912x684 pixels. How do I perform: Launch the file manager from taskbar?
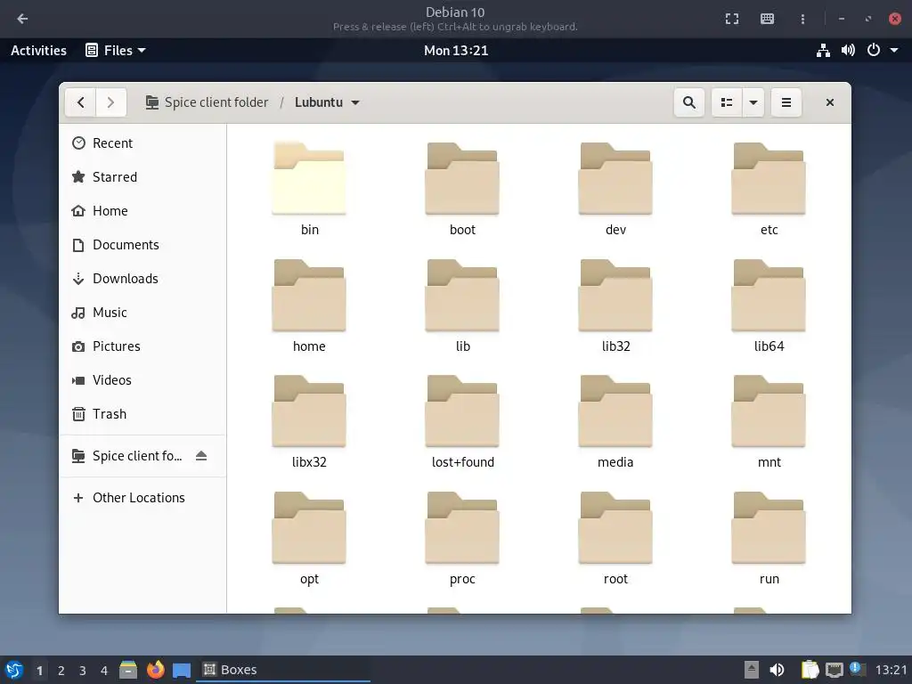[128, 670]
